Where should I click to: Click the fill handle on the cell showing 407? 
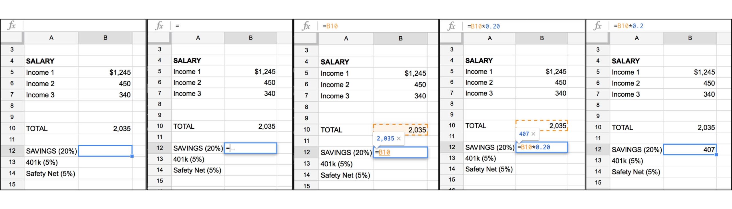pyautogui.click(x=716, y=155)
